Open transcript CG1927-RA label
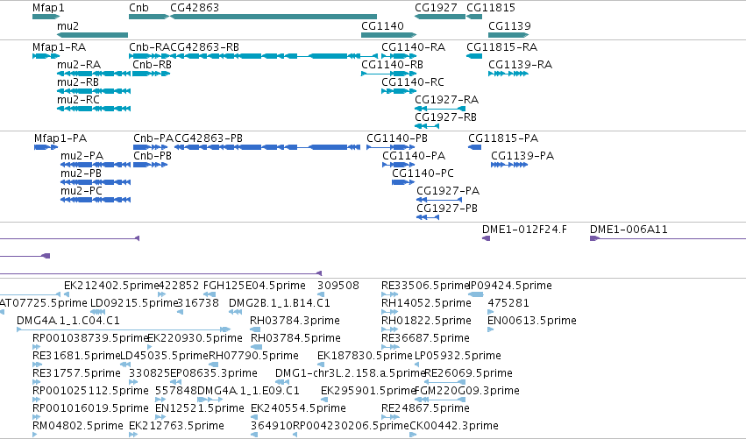This screenshot has width=746, height=439. (x=447, y=100)
